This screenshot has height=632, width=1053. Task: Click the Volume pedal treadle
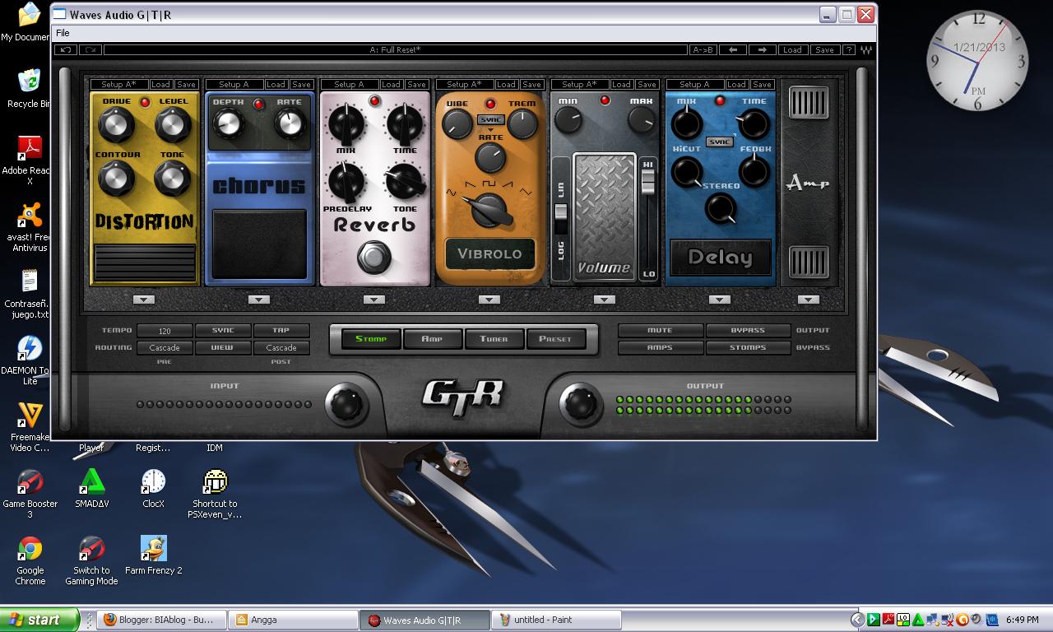coord(605,216)
